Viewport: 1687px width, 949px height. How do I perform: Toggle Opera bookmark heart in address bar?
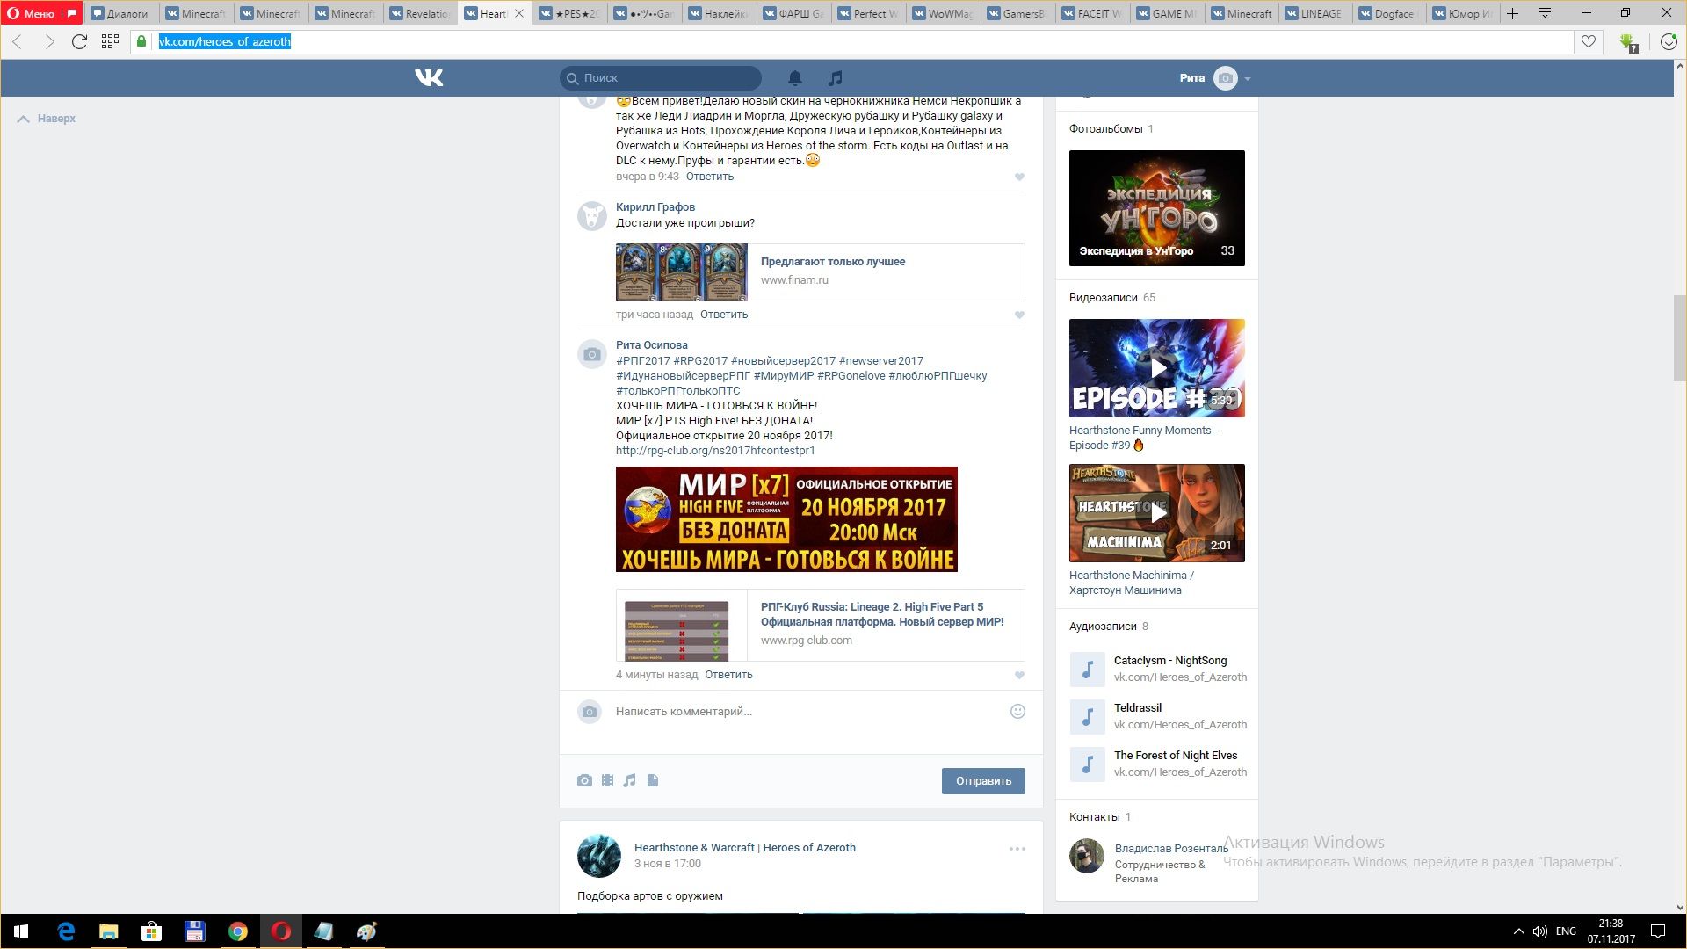(x=1588, y=41)
